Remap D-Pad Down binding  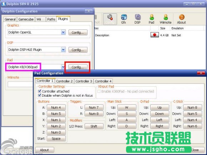tap(160, 113)
